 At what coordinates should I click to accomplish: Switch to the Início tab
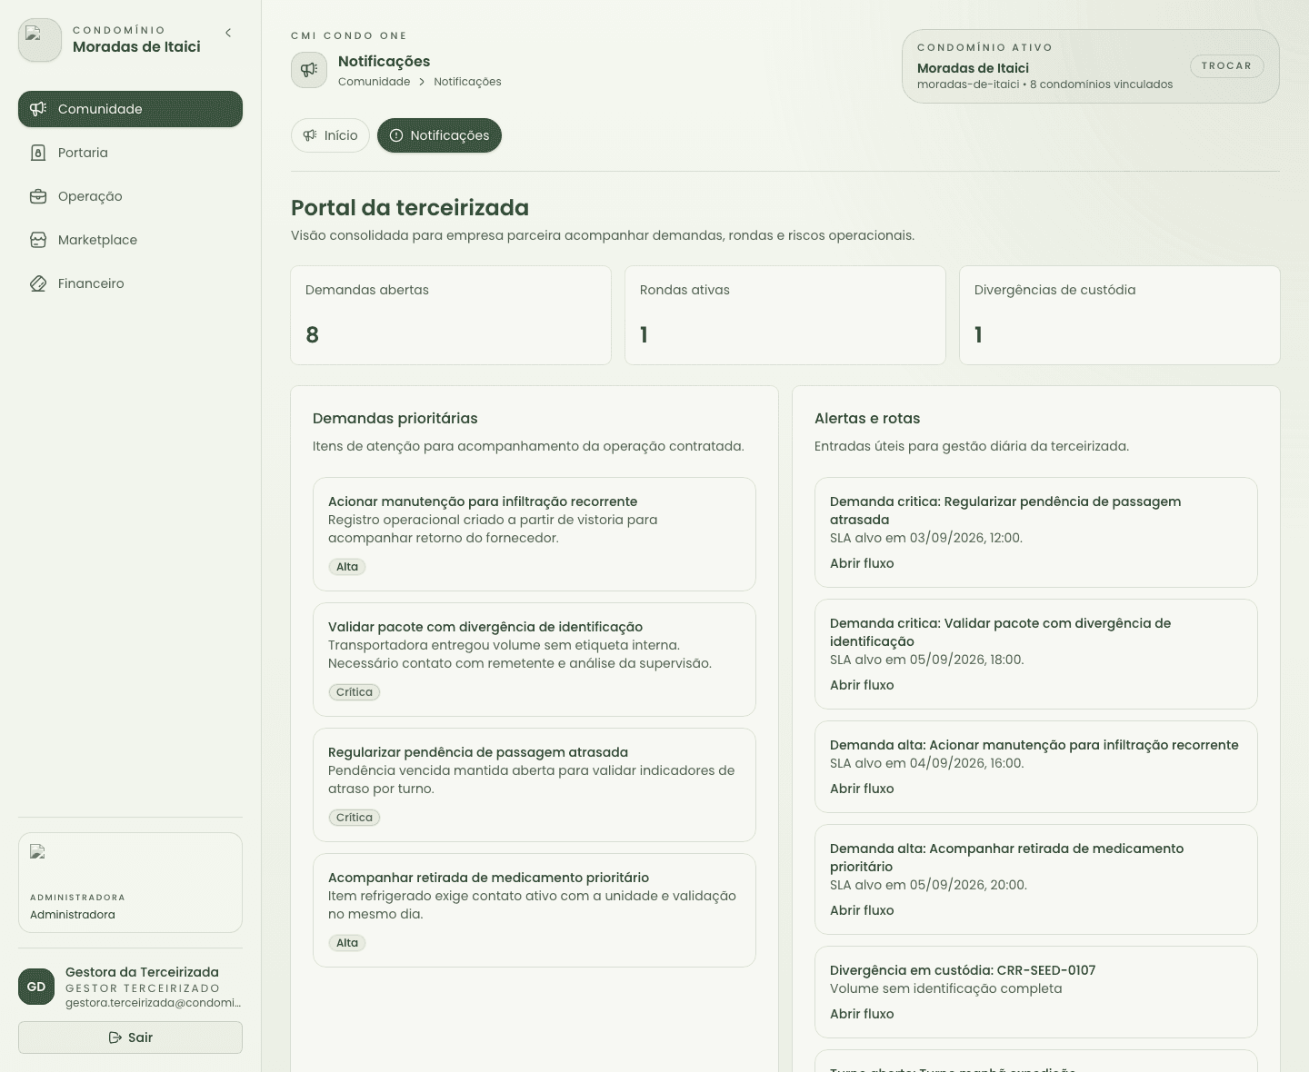tap(330, 135)
